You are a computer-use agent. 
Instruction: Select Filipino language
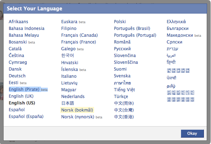point(69,28)
